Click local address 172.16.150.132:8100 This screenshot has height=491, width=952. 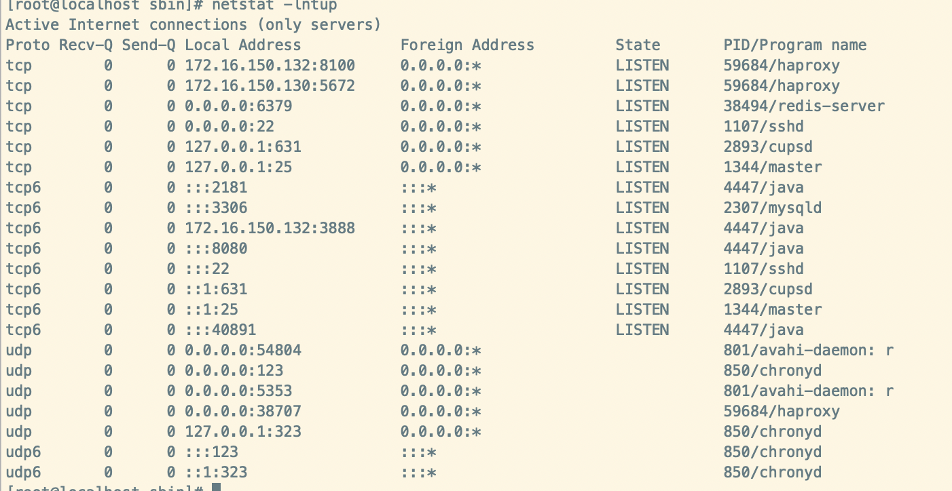click(270, 66)
